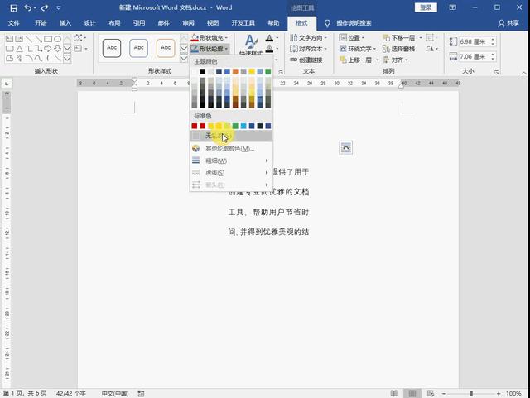The image size is (530, 398).
Task: Select the down arrow shape in gallery
Action: [x=57, y=49]
